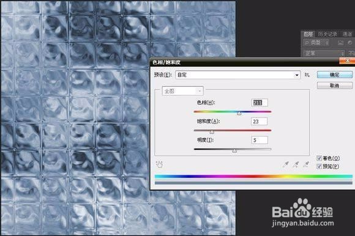Click the lower gray-blue result color bar
Screen dimensions: 355x236
point(253,183)
